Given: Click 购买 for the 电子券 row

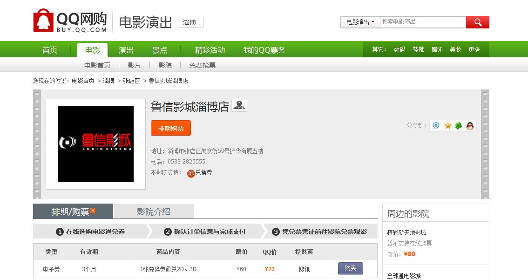Looking at the screenshot, I should (x=351, y=268).
